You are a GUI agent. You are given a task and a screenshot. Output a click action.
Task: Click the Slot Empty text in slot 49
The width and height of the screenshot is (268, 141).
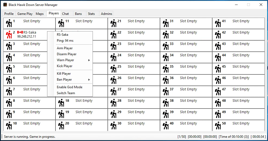[241, 112]
